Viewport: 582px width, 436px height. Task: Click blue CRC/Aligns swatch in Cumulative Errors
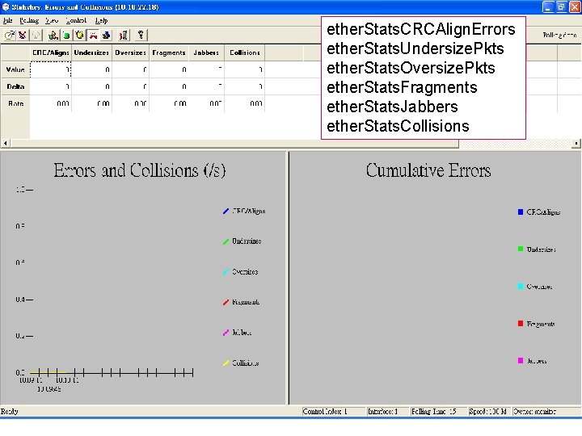click(x=521, y=212)
